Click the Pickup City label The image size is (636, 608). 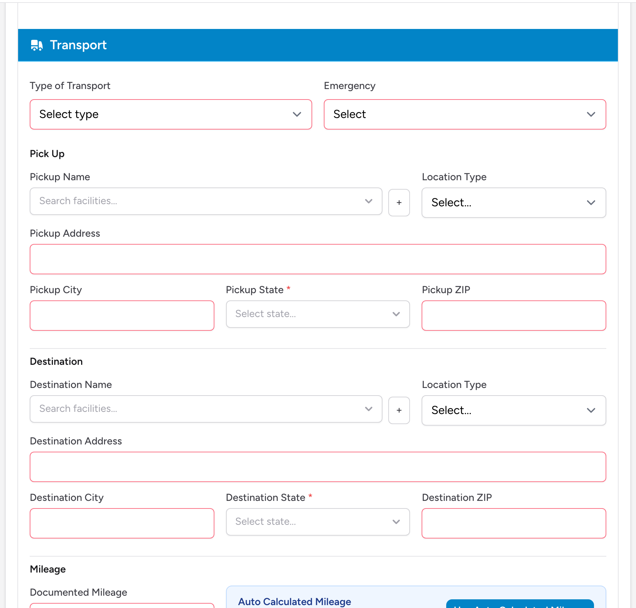(x=56, y=290)
